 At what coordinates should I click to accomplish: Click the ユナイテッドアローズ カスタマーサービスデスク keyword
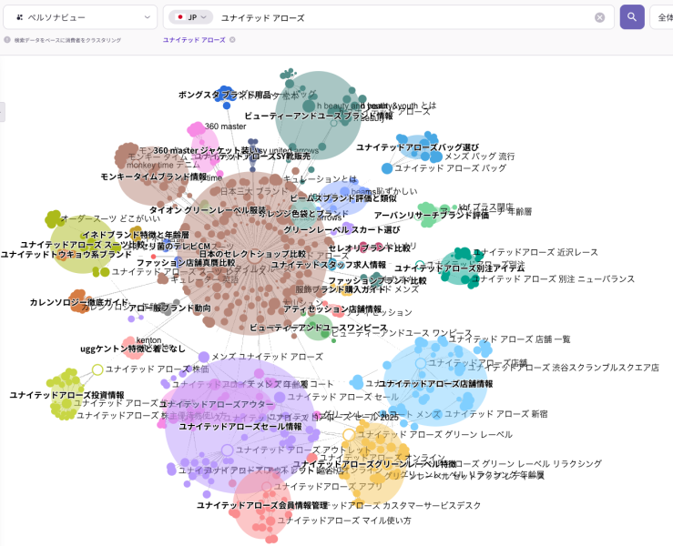coord(404,506)
